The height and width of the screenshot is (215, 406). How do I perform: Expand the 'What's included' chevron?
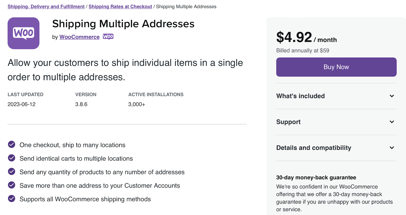[x=392, y=96]
